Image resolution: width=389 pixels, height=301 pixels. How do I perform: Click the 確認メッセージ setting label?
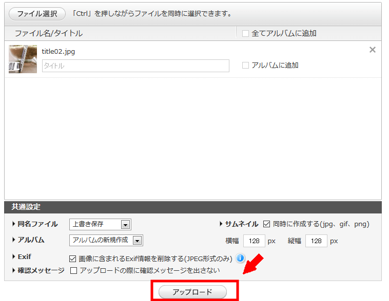[x=41, y=270]
